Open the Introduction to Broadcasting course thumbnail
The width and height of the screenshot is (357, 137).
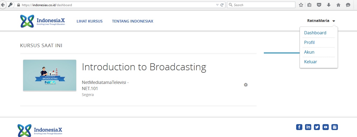click(x=50, y=75)
